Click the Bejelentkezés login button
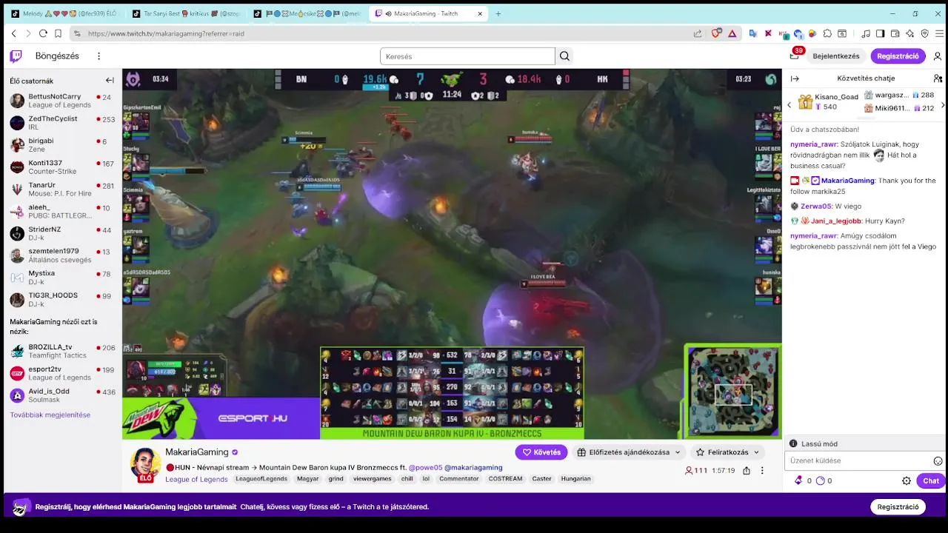 click(x=836, y=56)
